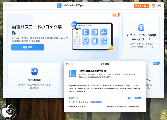The width and height of the screenshot is (167, 120).
Task: Click the New badge on the lower right card
Action: click(x=156, y=63)
